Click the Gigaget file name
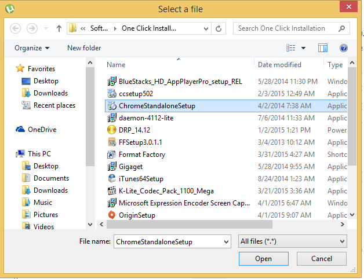This screenshot has width=364, height=279. (130, 167)
